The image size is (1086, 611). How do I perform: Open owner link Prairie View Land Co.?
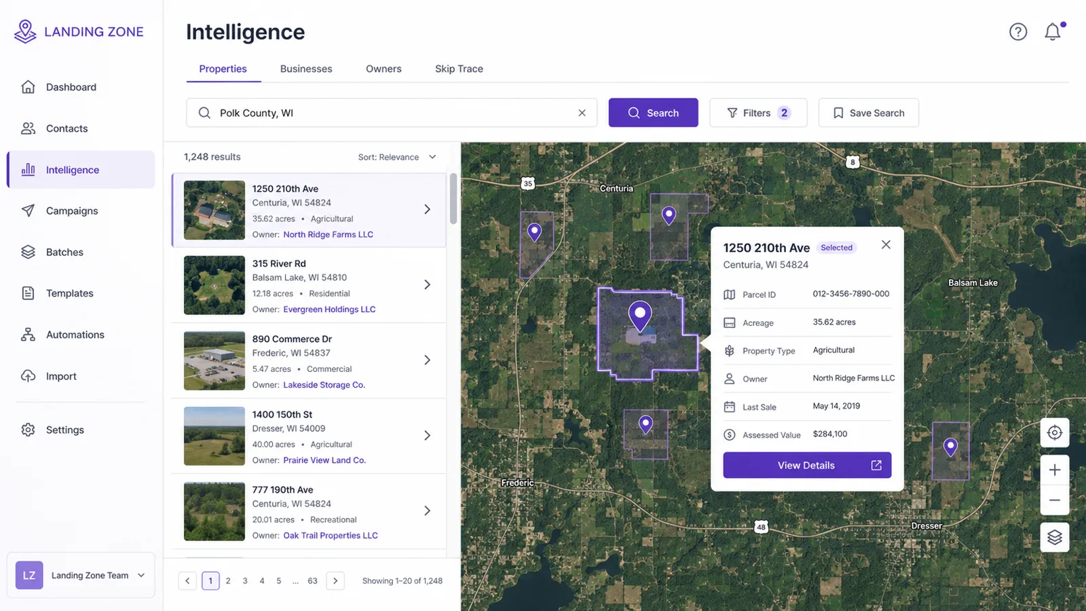324,460
